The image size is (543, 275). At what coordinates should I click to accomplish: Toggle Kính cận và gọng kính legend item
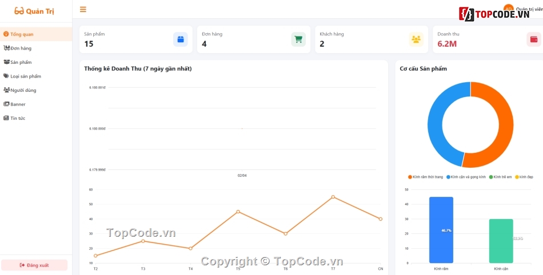[466, 177]
